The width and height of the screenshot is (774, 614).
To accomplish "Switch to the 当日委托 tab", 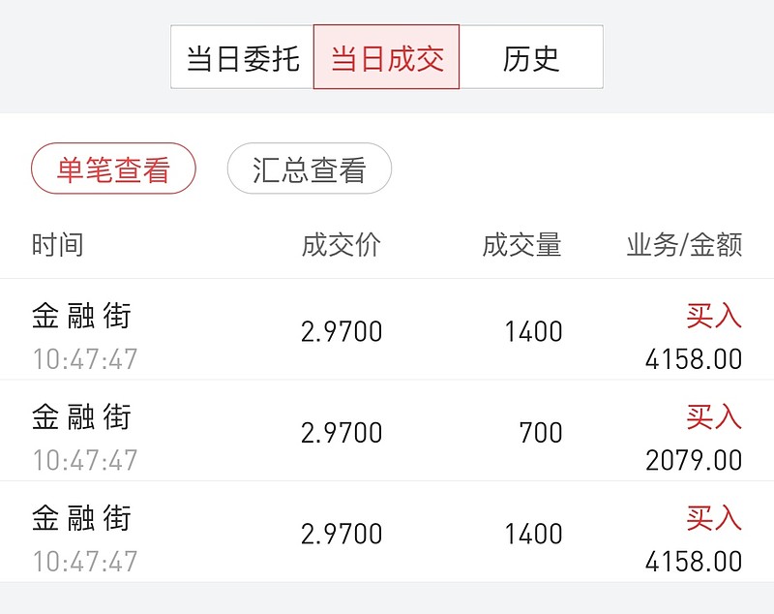I will (243, 58).
